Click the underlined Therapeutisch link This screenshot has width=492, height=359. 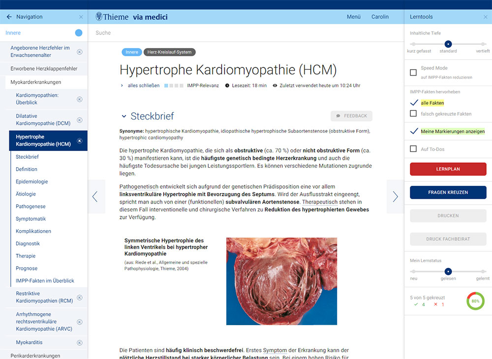click(x=320, y=202)
